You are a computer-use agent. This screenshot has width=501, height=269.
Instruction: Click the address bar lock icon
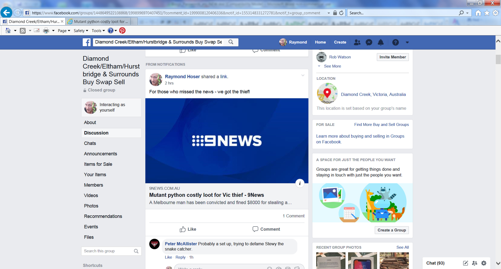[x=335, y=13]
